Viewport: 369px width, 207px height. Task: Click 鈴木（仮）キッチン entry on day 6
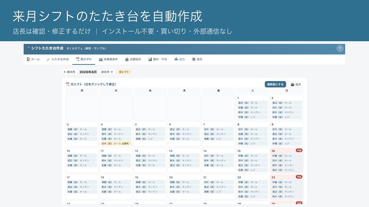coord(184,134)
